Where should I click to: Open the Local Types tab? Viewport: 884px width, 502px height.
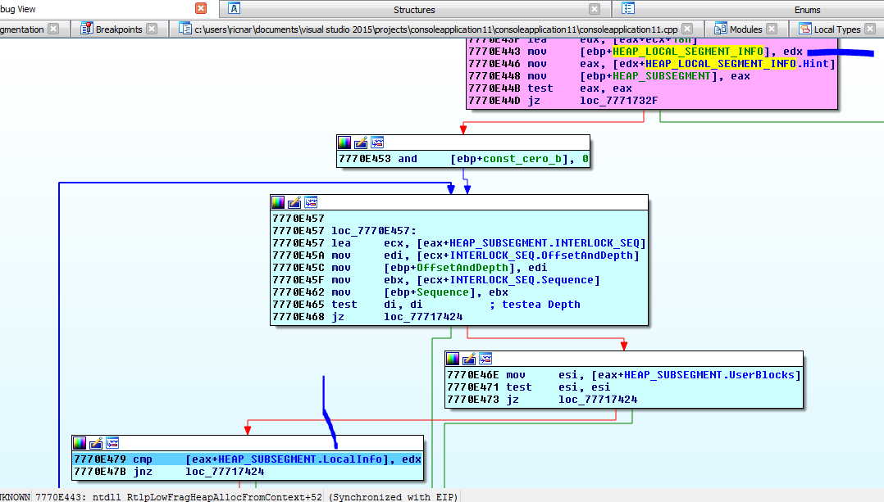(x=836, y=29)
